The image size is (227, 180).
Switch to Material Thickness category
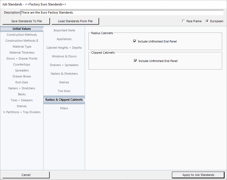[22, 53]
